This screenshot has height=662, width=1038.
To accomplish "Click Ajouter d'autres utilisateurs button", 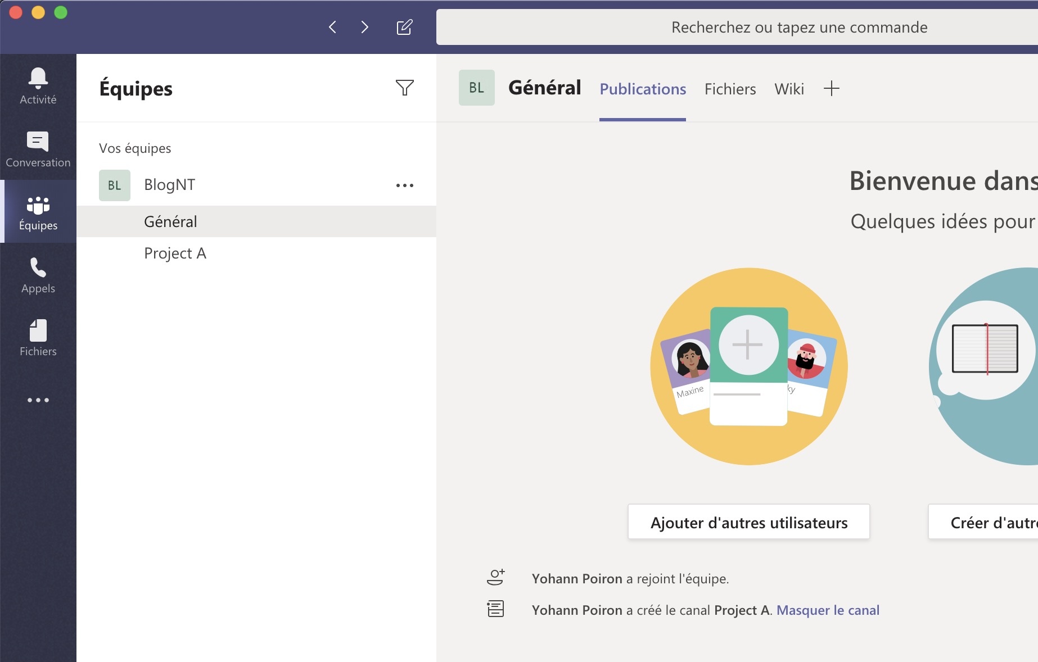I will click(748, 523).
